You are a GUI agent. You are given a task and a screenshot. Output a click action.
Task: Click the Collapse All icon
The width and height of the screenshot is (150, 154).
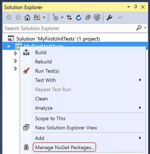88,17
